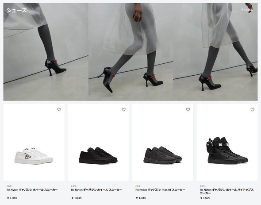Open the white wheel sneaker product image
The image size is (261, 205).
34,156
